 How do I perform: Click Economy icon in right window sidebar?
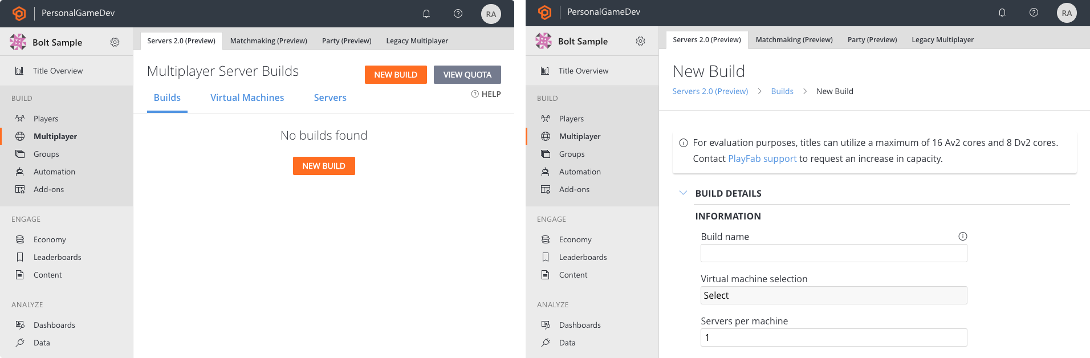pos(546,239)
